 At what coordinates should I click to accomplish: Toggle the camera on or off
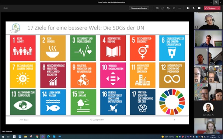pyautogui.click(x=188, y=8)
